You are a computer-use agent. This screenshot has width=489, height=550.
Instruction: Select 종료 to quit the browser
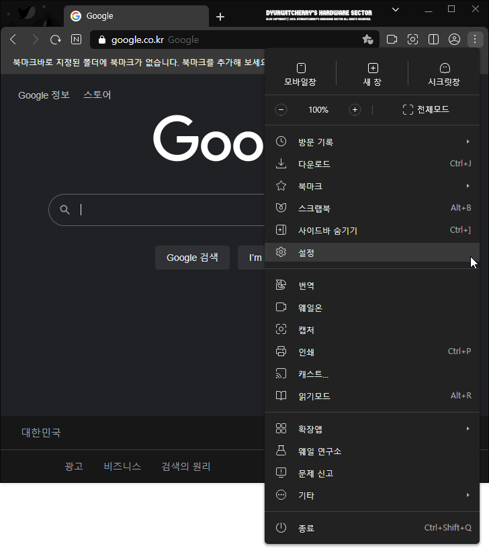[x=372, y=528]
